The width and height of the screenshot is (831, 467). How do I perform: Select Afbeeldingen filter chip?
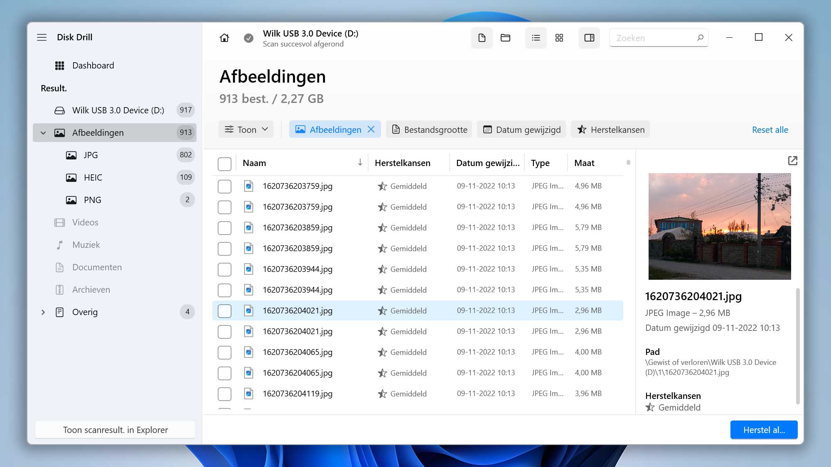coord(335,130)
